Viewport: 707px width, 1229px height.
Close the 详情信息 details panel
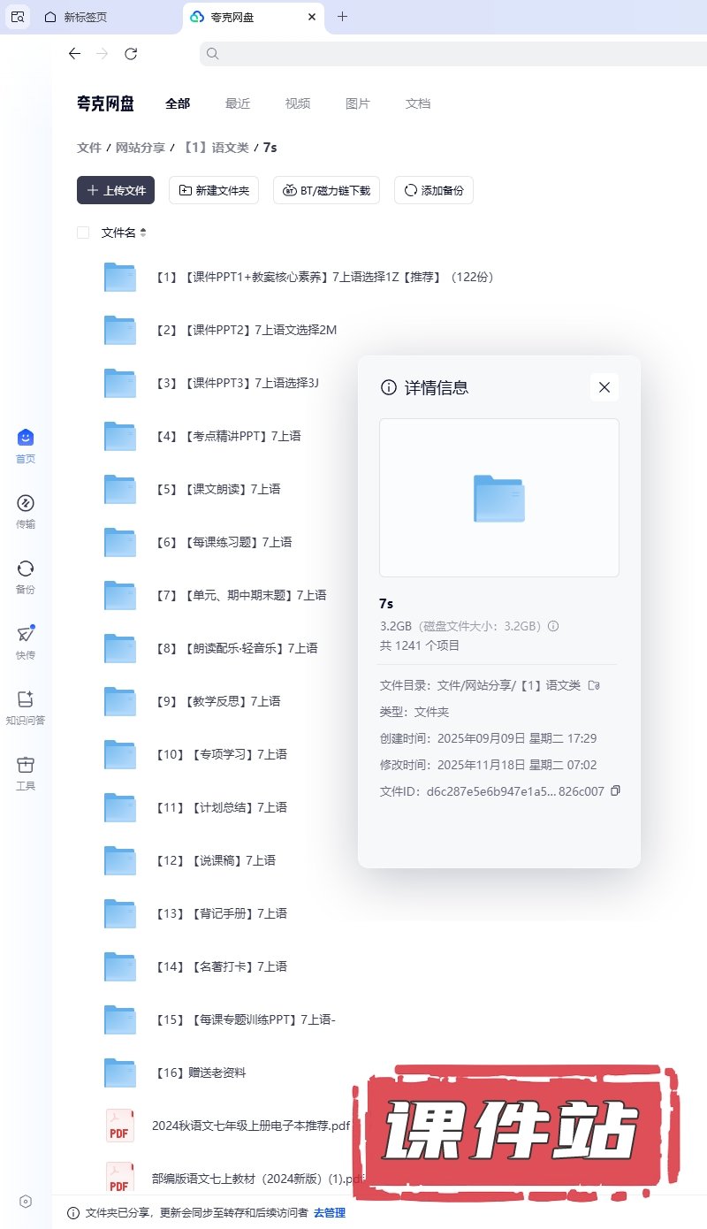click(604, 387)
